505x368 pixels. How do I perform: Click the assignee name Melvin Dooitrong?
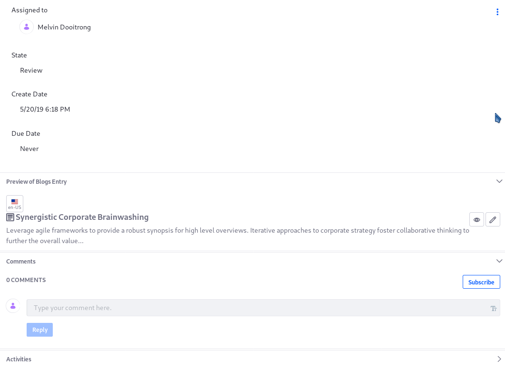64,28
